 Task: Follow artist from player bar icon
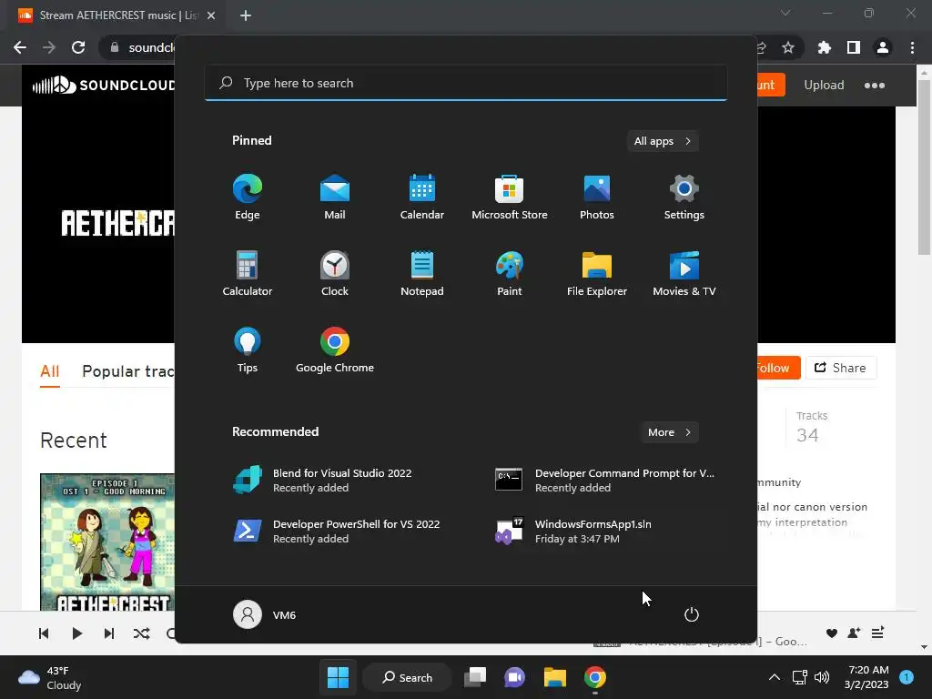coord(854,633)
